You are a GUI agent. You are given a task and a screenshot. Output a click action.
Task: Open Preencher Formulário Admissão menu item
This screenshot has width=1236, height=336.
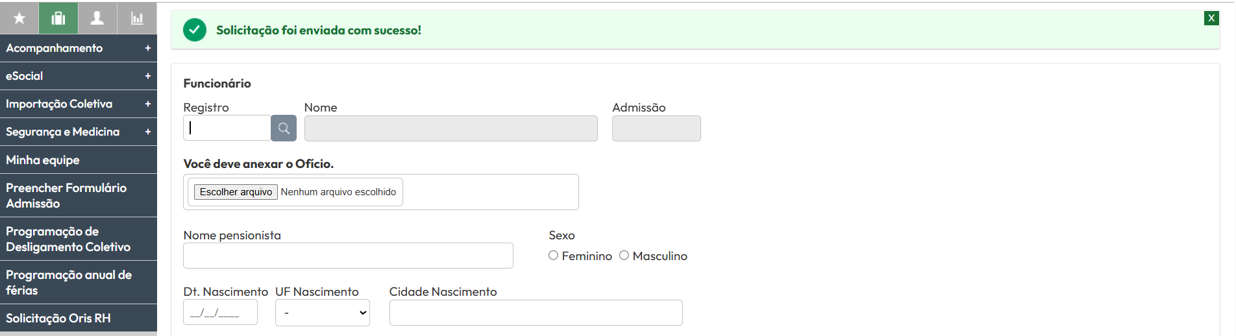(x=66, y=195)
